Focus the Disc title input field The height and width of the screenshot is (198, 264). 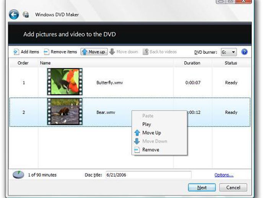point(148,175)
